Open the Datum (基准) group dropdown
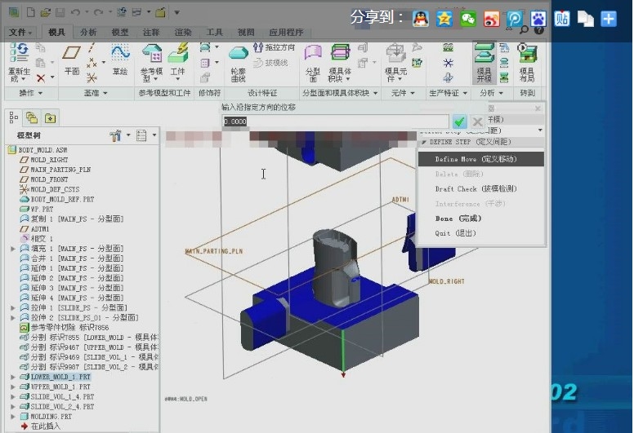The image size is (634, 433). (x=96, y=93)
